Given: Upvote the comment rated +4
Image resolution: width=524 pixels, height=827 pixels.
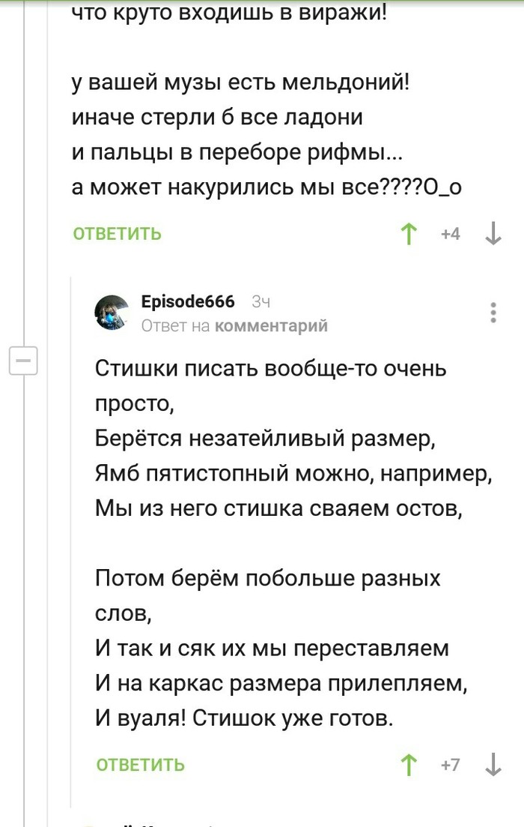Looking at the screenshot, I should click(409, 234).
